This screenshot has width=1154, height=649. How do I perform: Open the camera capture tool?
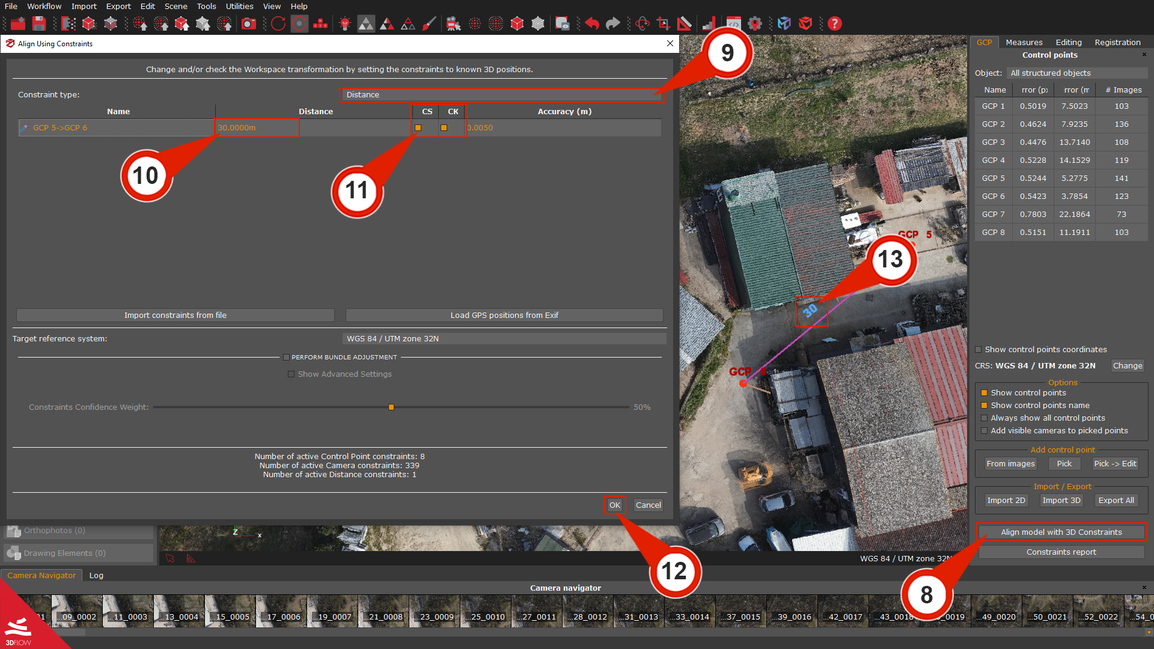tap(249, 23)
